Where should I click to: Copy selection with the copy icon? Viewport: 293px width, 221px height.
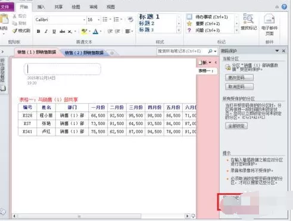pos(14,23)
